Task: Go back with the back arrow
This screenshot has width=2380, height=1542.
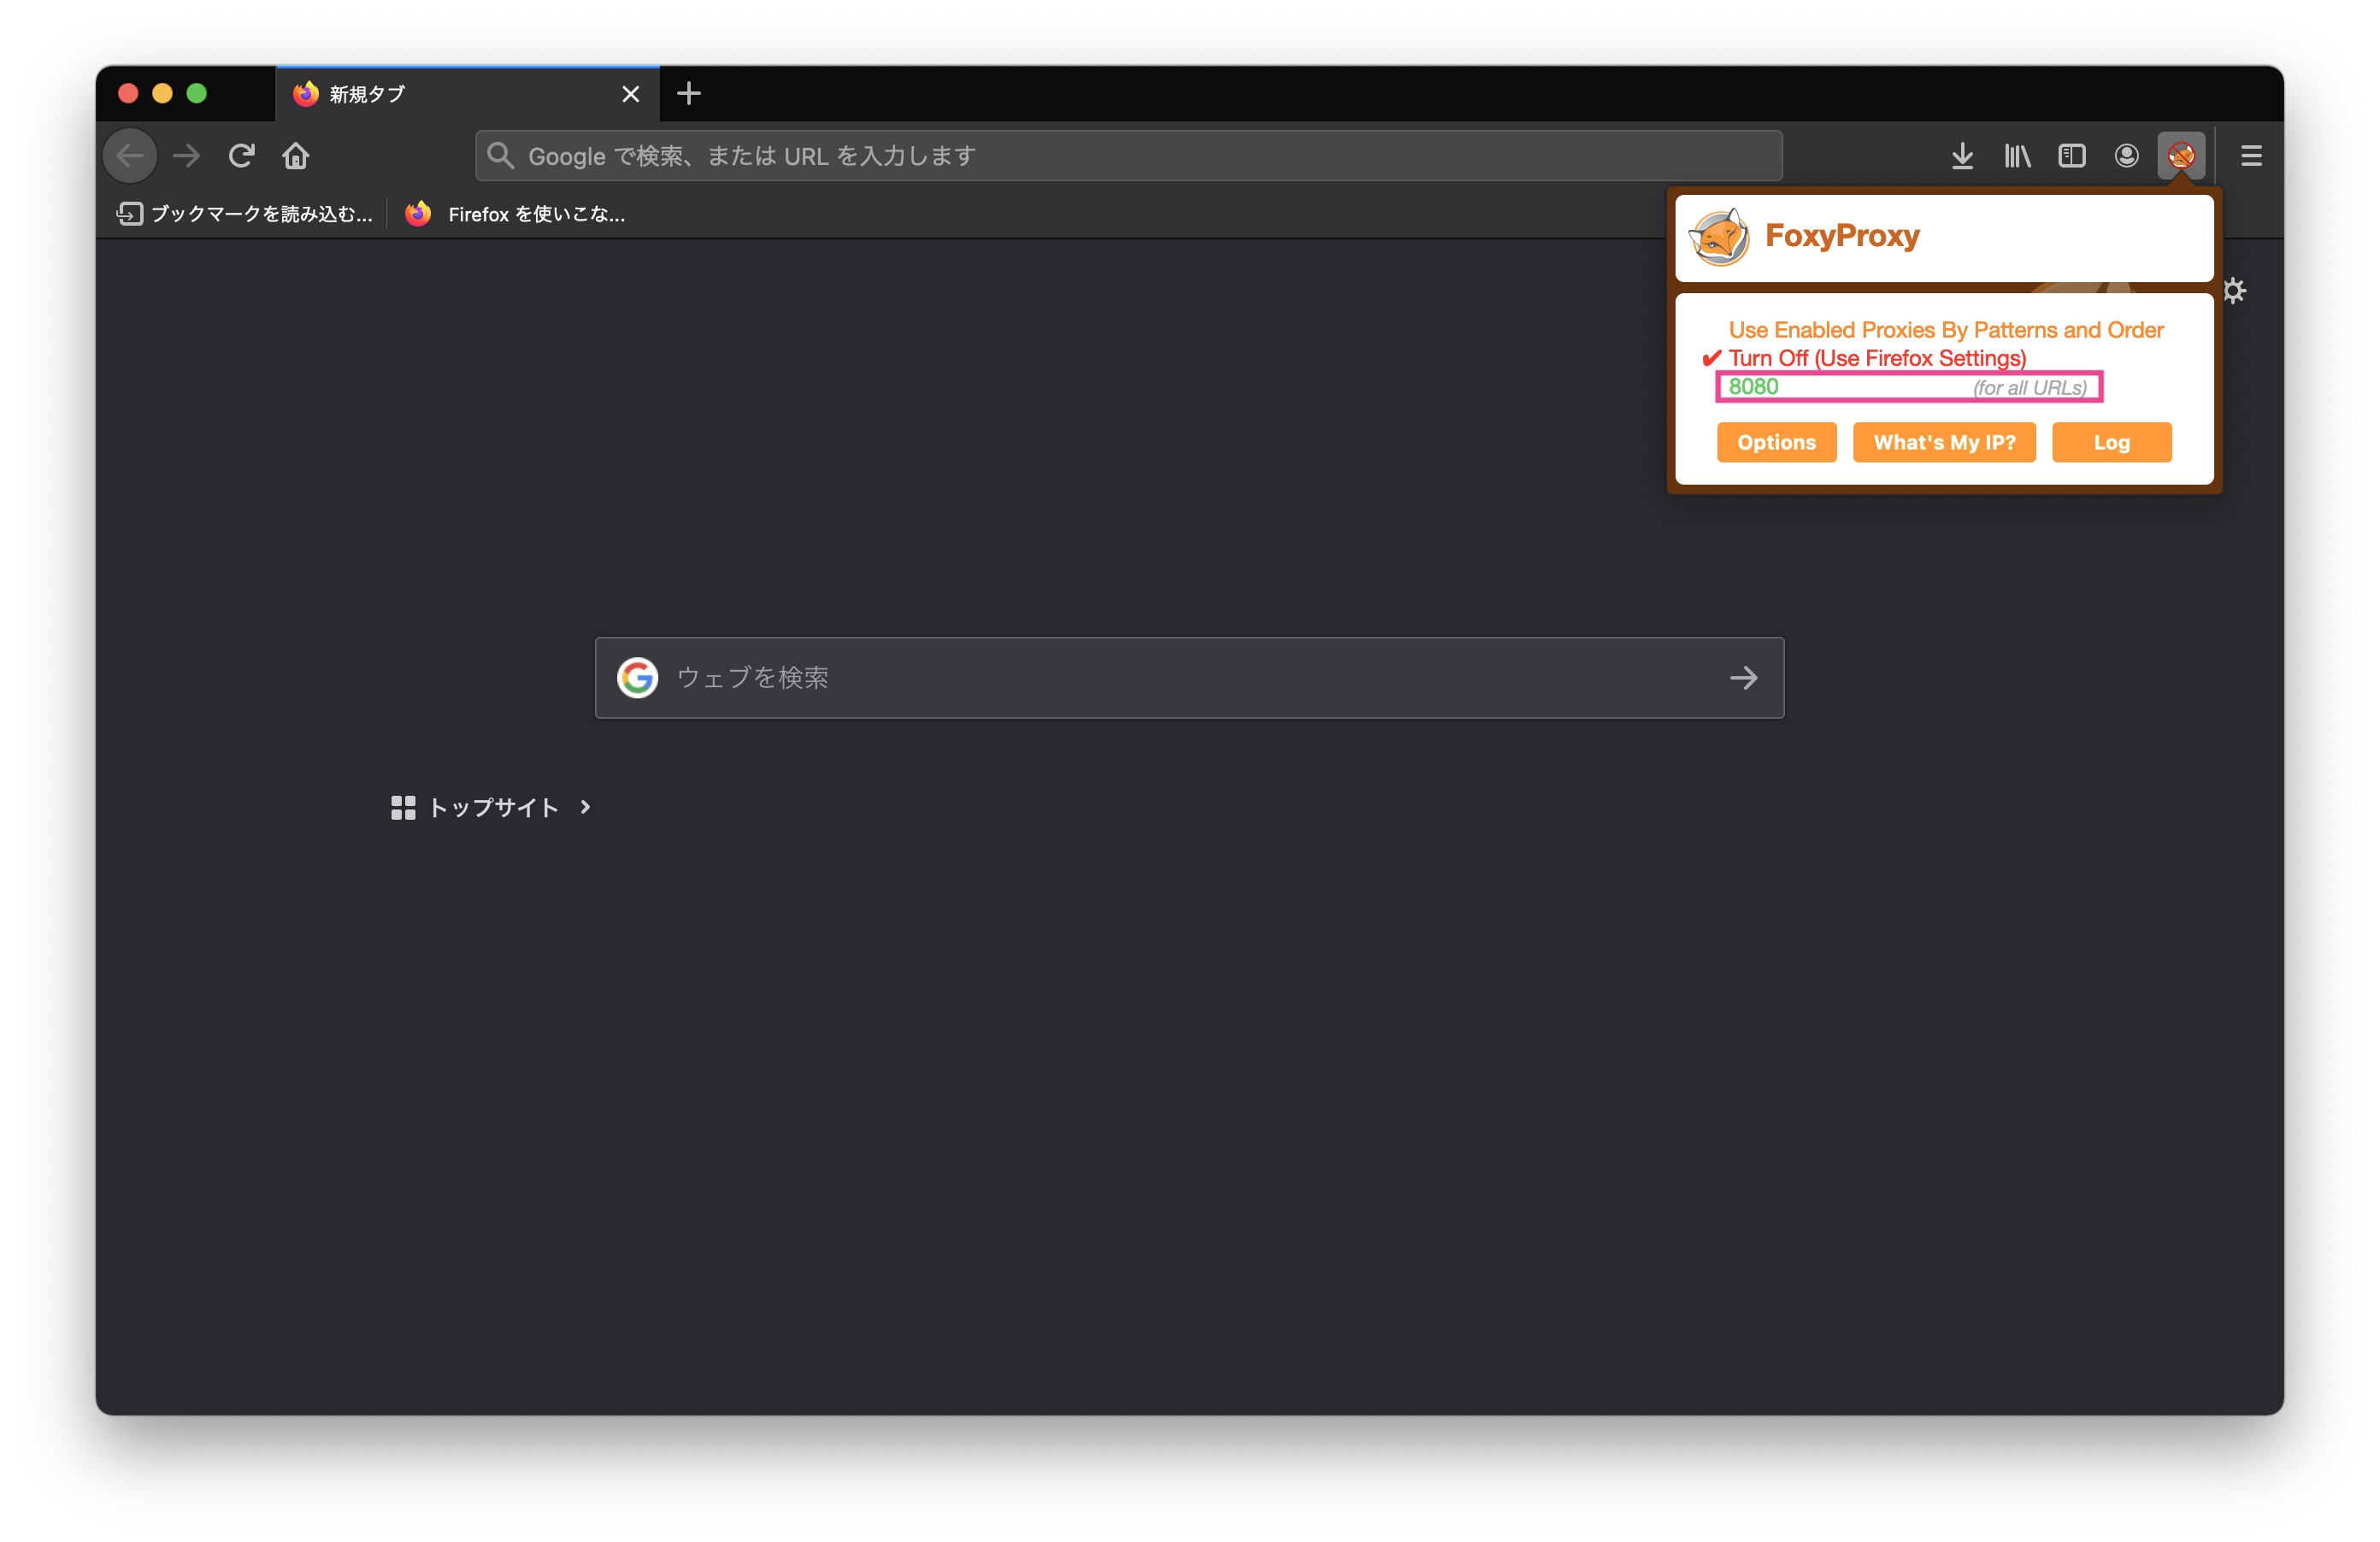Action: coord(130,156)
